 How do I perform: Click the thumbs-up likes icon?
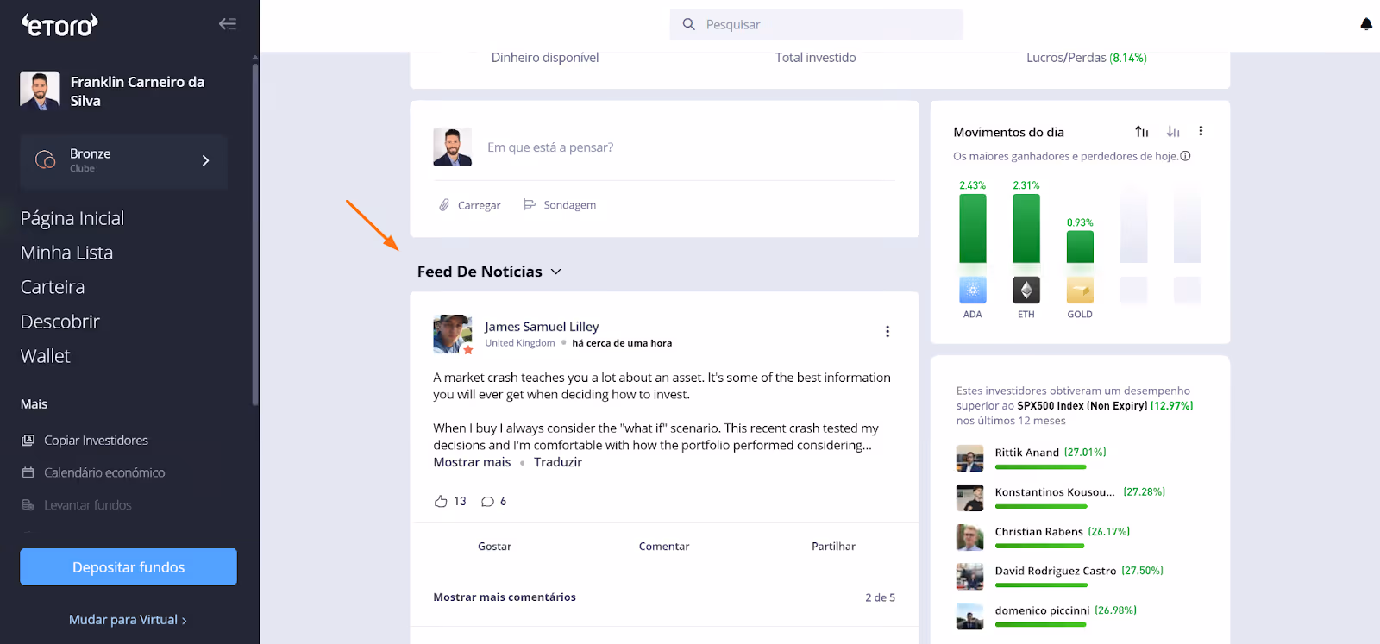441,501
